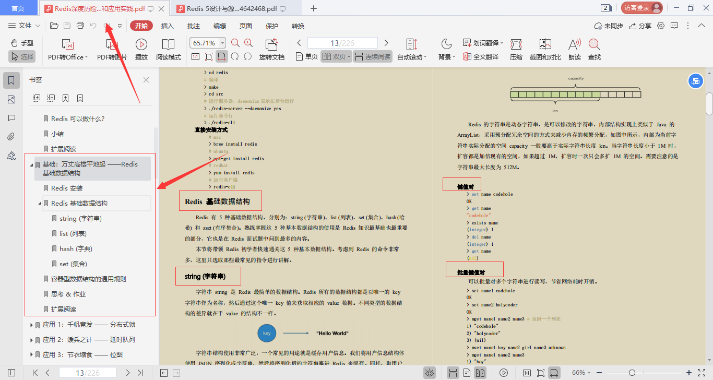Viewport: 713px width, 380px height.
Task: Enter 阅读模式 reading mode
Action: (x=168, y=50)
